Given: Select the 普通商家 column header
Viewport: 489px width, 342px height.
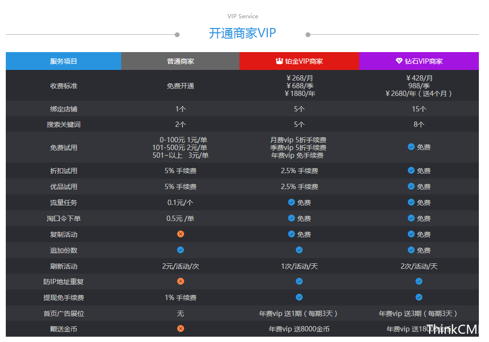Looking at the screenshot, I should coord(180,61).
